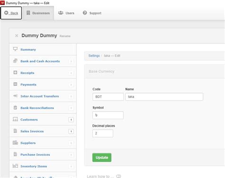Image resolution: width=225 pixels, height=178 pixels.
Task: Open Inventory Items
Action: [43, 166]
